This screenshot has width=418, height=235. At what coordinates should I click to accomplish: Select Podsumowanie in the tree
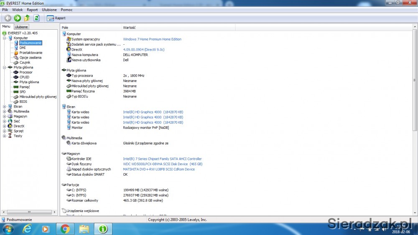(31, 43)
